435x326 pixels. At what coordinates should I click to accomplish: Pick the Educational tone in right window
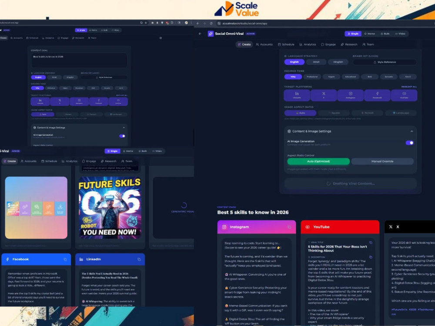click(x=350, y=77)
